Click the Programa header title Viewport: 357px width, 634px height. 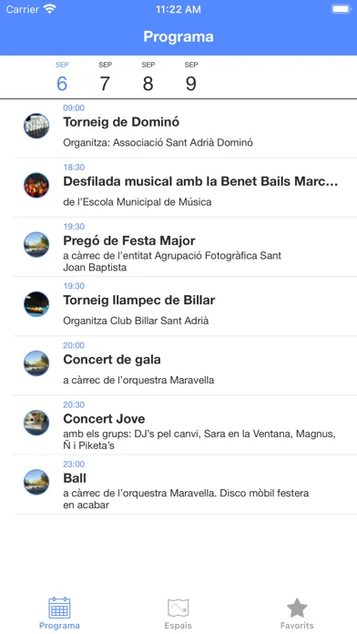pyautogui.click(x=178, y=36)
